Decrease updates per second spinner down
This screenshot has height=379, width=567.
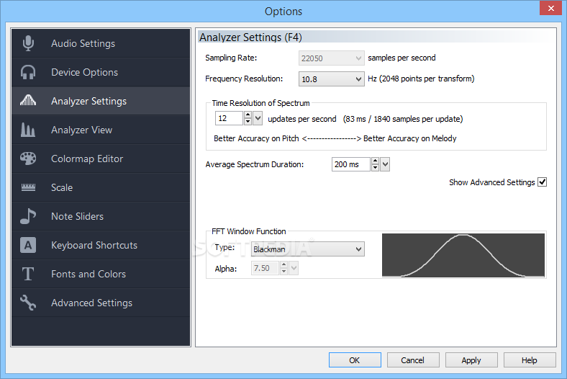click(248, 122)
